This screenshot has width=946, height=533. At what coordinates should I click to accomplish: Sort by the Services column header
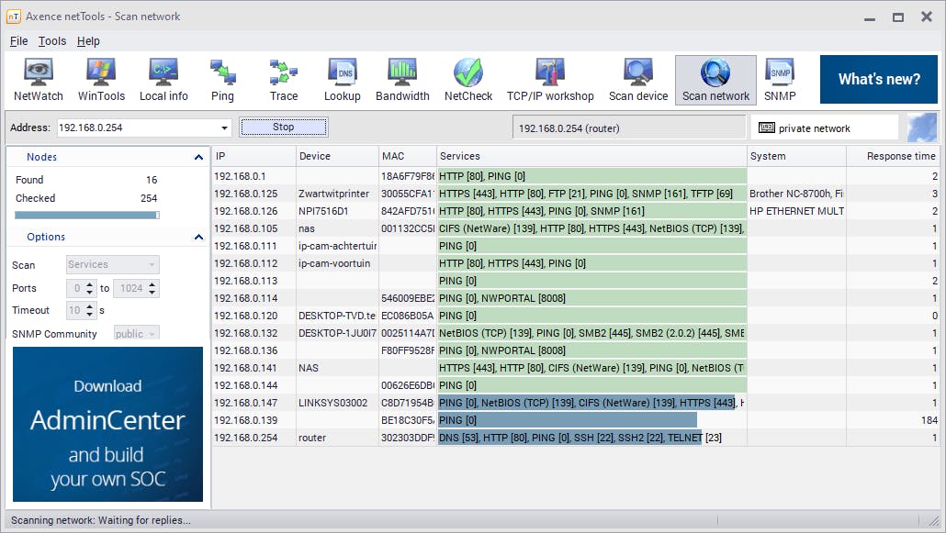coord(591,156)
